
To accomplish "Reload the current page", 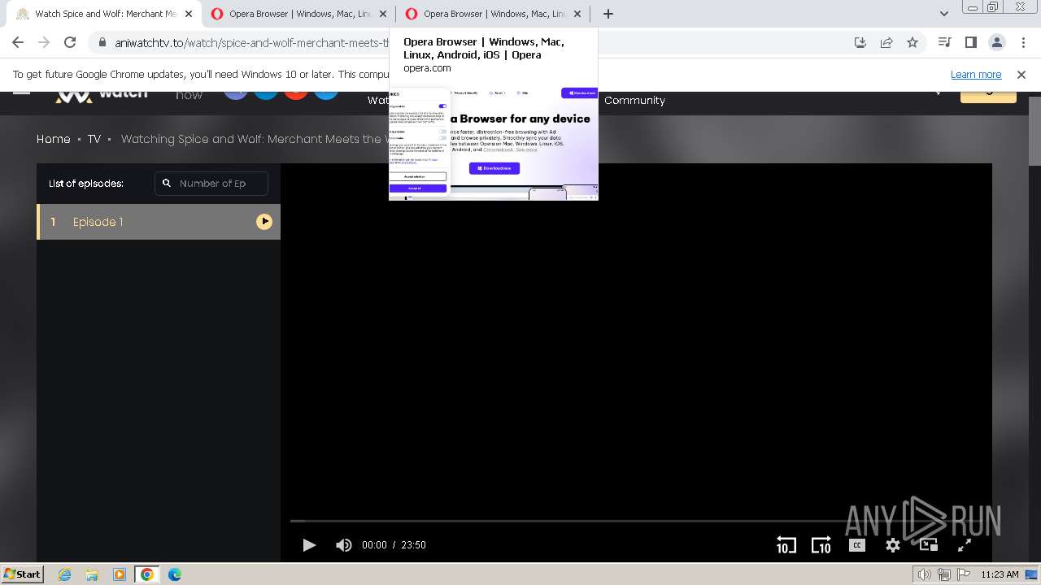I will 70,42.
